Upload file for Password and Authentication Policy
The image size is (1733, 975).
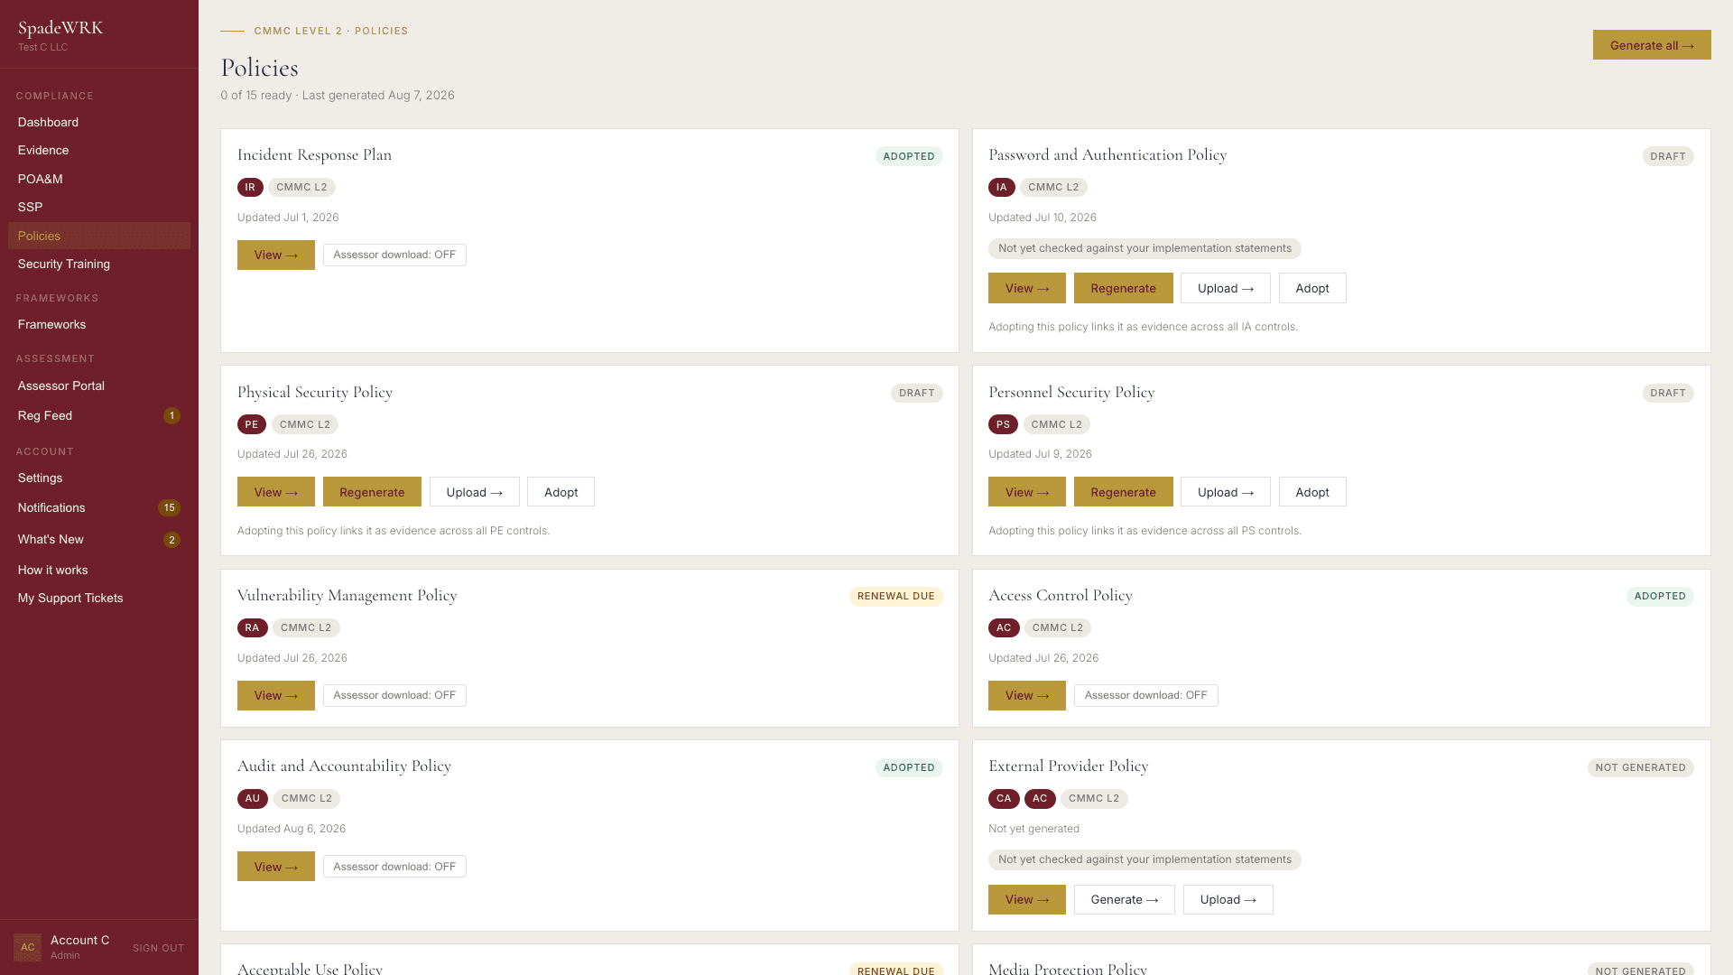[x=1225, y=288]
